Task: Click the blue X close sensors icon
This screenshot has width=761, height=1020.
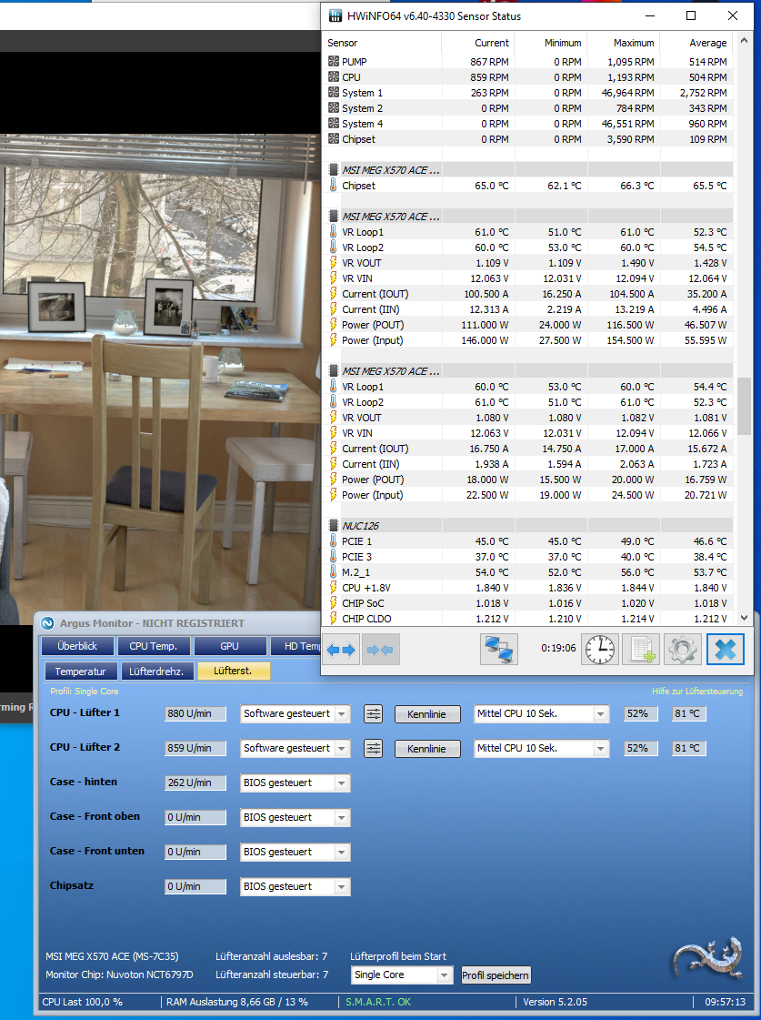Action: coord(726,649)
